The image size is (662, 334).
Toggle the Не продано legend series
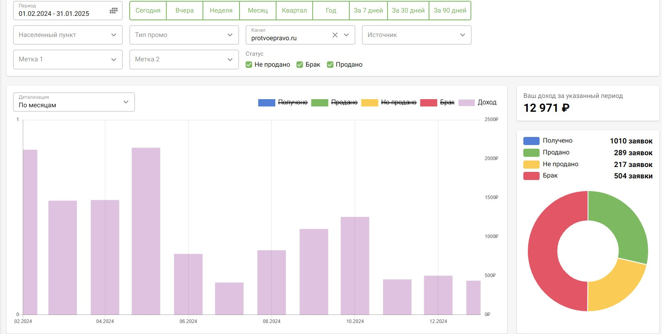click(x=390, y=102)
